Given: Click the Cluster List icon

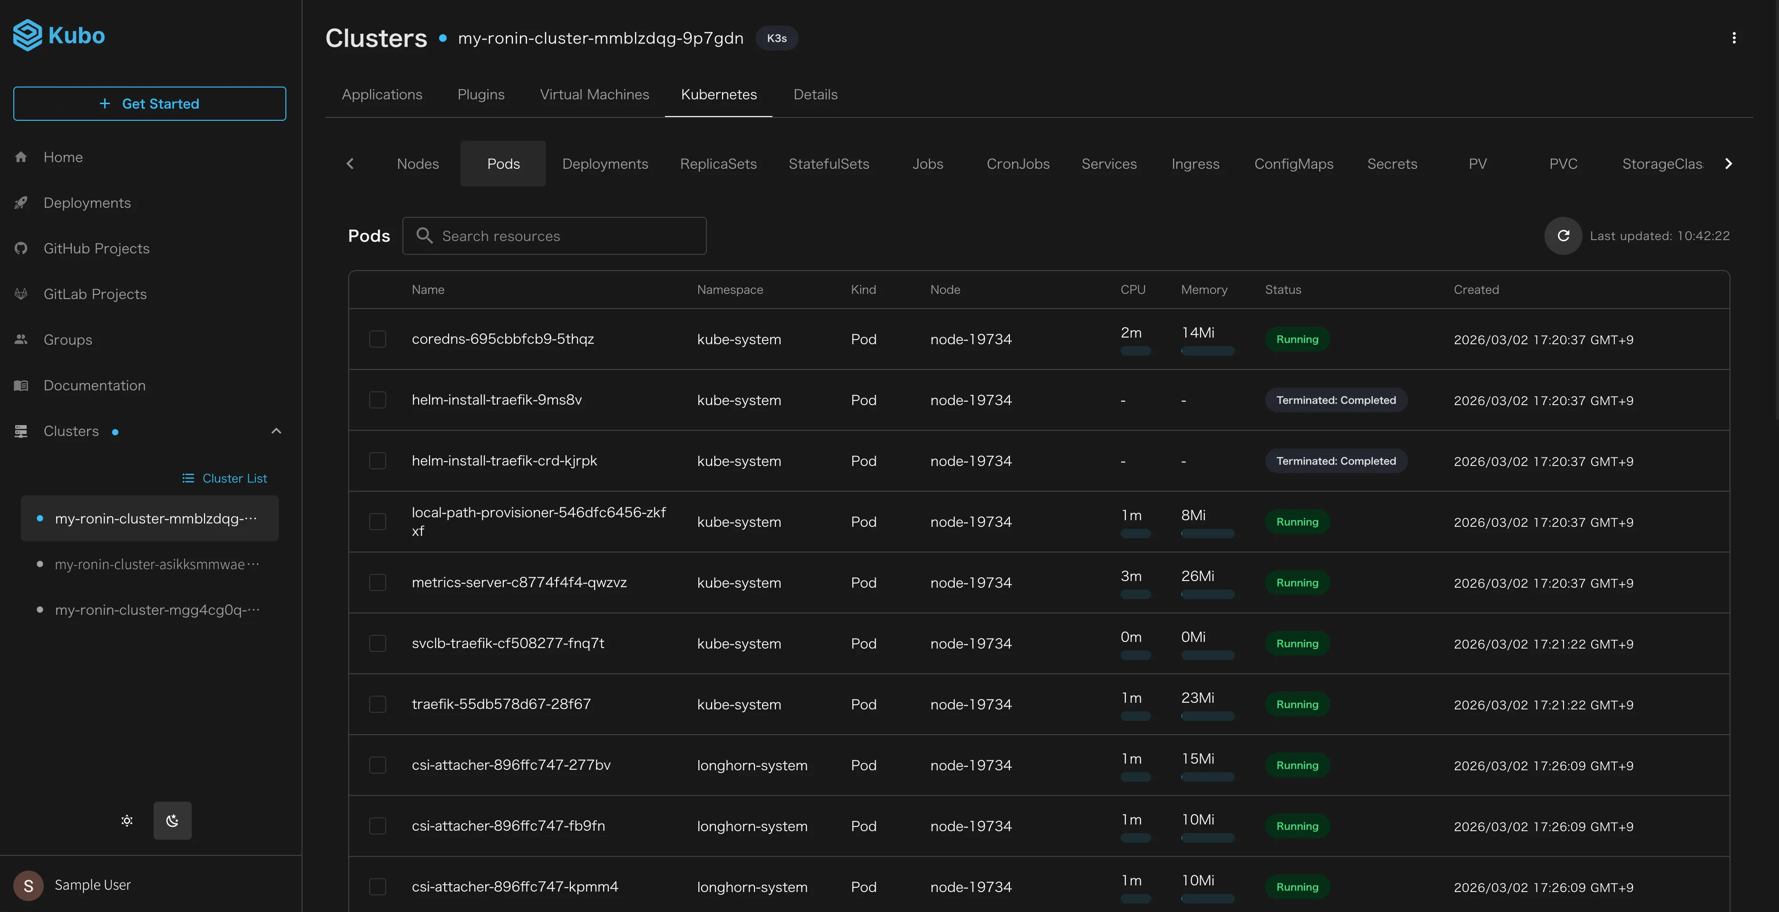Looking at the screenshot, I should tap(188, 478).
